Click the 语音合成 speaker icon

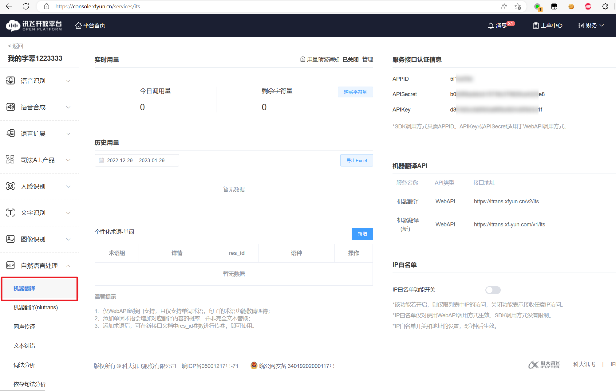[x=10, y=107]
